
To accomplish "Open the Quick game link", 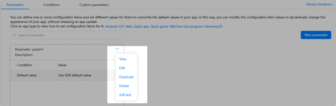I will pyautogui.click(x=159, y=26).
